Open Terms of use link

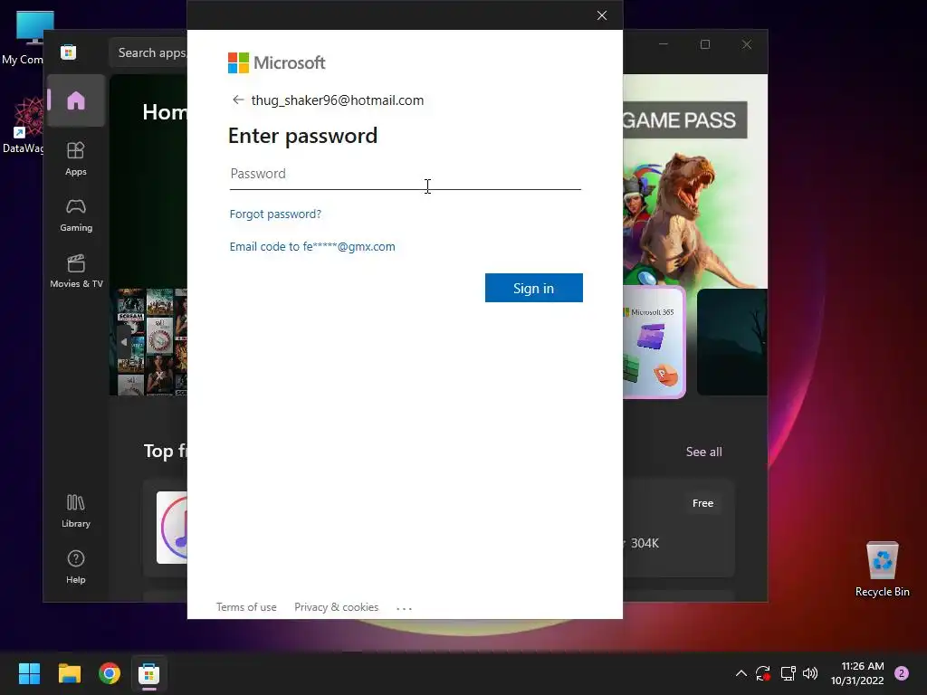tap(246, 607)
